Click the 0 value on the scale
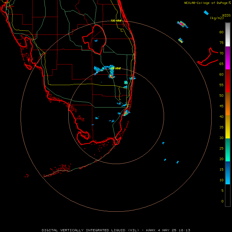Image resolution: width=232 pixels, height=232 pixels. (222, 201)
